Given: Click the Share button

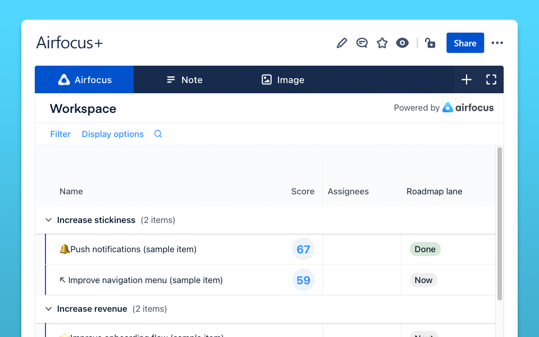Looking at the screenshot, I should (x=465, y=43).
